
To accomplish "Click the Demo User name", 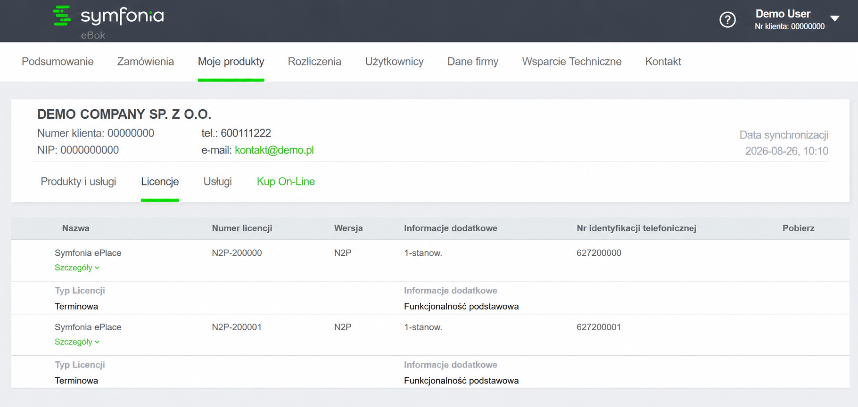I will 783,14.
